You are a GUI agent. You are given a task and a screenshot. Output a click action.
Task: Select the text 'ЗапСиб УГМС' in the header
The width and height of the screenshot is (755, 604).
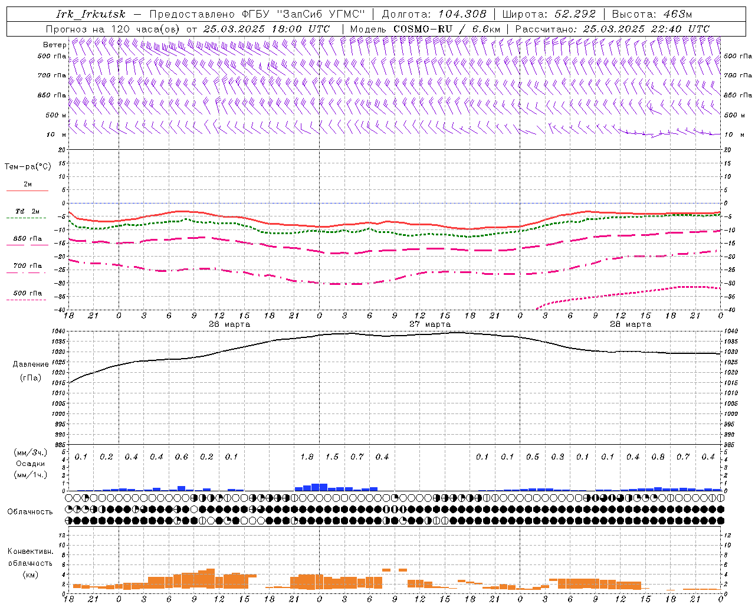click(x=321, y=14)
